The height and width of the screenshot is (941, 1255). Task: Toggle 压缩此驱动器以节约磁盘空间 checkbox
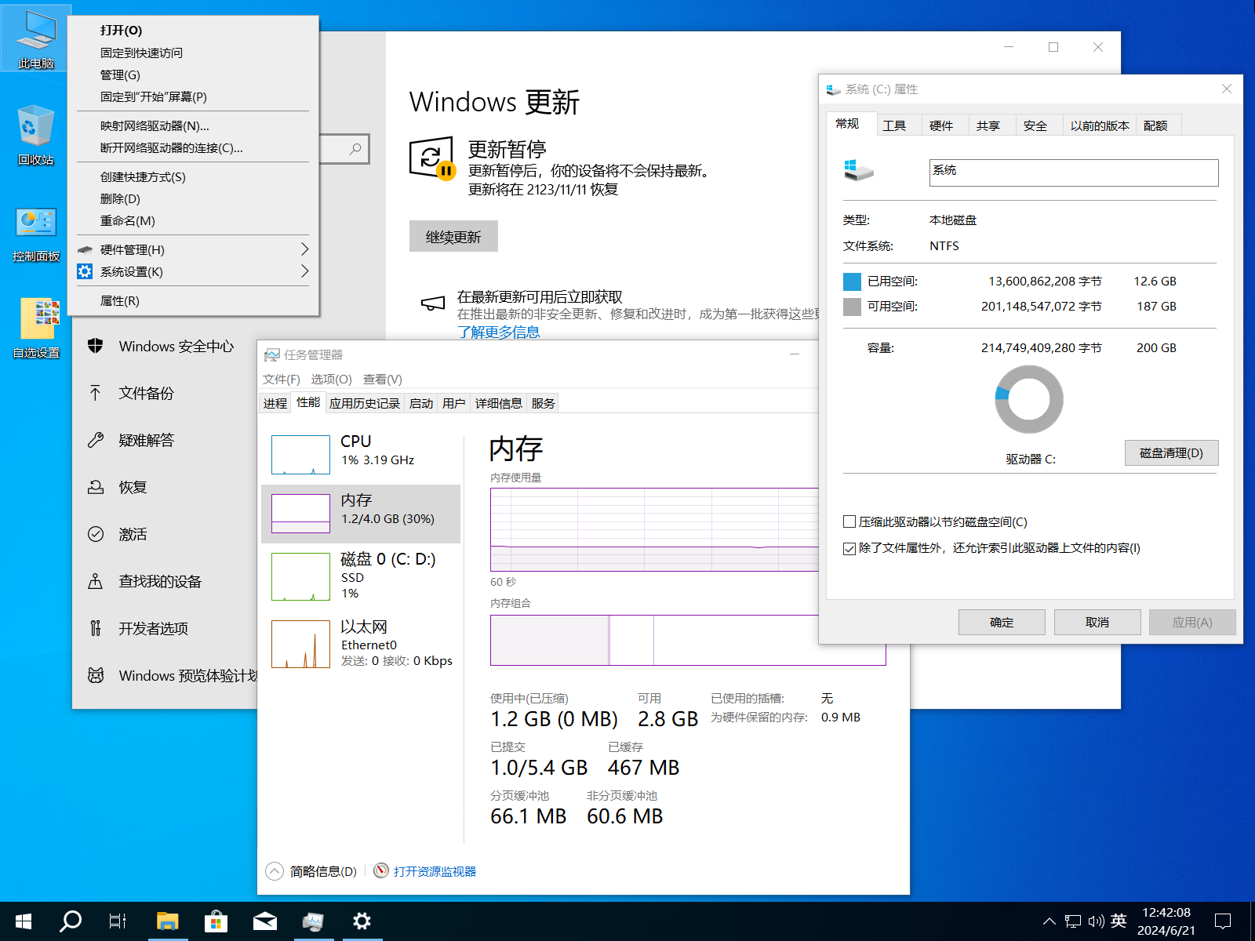coord(849,521)
